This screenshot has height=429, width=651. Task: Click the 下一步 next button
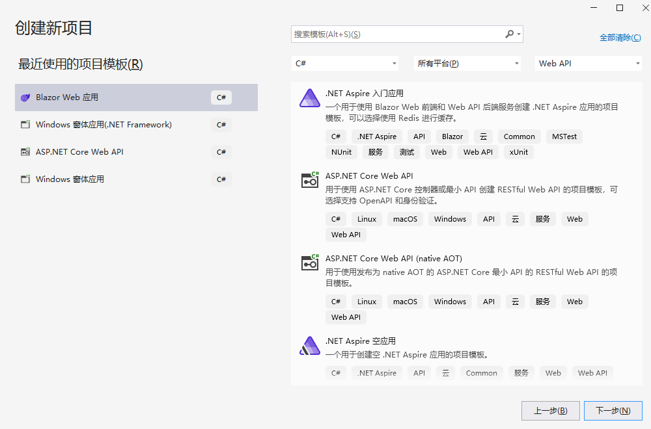(x=613, y=411)
